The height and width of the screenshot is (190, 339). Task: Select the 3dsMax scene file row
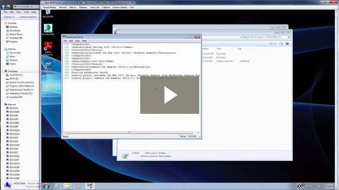225,61
